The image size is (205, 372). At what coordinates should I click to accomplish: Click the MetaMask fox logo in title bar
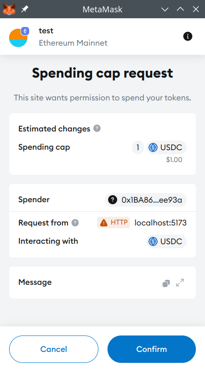[x=9, y=9]
